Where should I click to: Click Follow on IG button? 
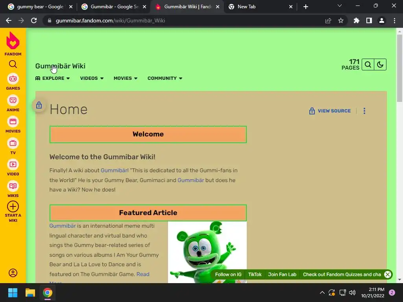228,274
